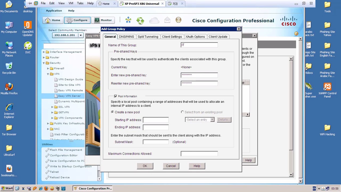The image size is (341, 192).
Task: Click Firefox icon in quick launch bar
Action: pos(46,188)
